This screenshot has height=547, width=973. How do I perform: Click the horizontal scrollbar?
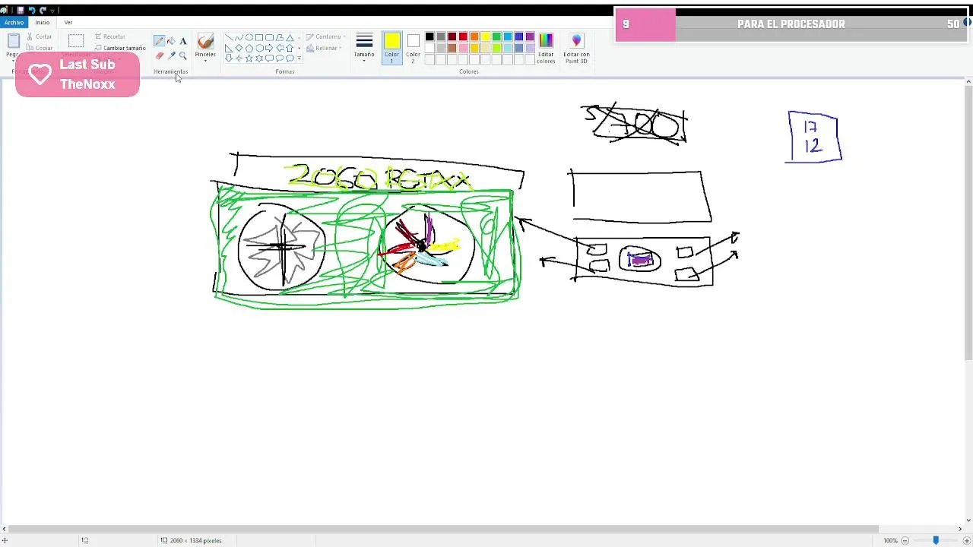click(x=443, y=530)
